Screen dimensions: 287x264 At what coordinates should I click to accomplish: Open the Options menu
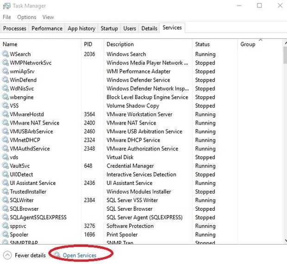point(26,17)
